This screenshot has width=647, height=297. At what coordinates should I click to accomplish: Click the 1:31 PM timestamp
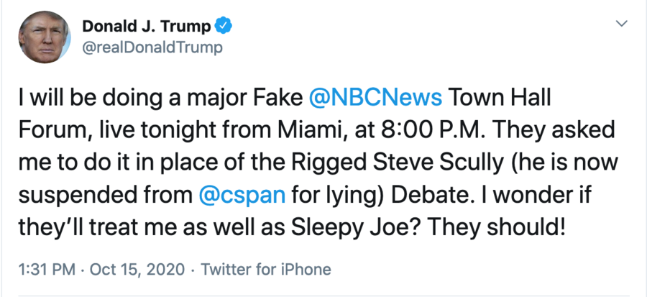47,270
